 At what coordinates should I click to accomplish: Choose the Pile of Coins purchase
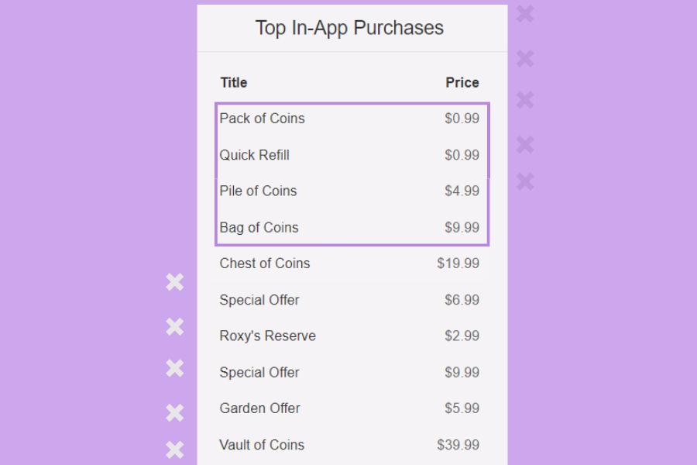click(x=259, y=191)
